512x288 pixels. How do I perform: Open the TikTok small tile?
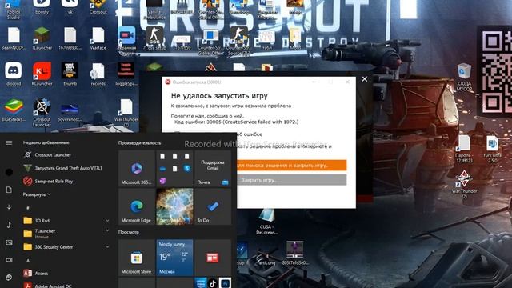213,283
